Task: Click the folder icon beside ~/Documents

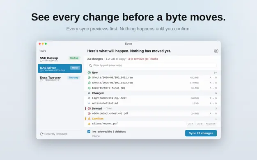Action: [x=41, y=80]
